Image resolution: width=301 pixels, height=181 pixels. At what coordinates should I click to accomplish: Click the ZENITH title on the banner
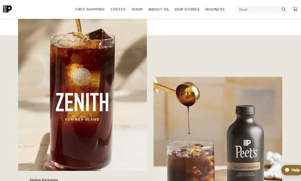pos(82,102)
